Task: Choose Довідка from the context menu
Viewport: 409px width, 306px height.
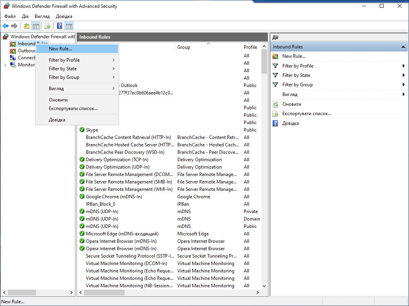Action: tap(77, 120)
